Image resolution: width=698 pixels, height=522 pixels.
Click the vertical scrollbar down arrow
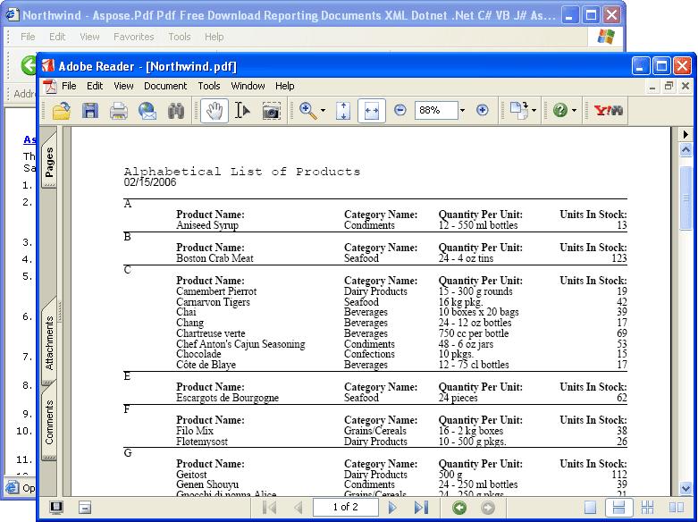[685, 489]
